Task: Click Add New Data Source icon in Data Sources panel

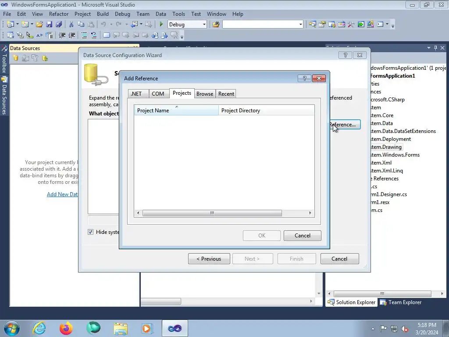Action: point(16,58)
